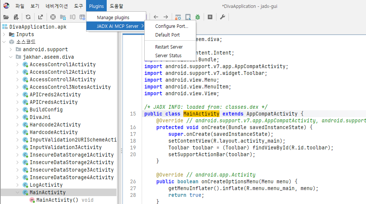Click the deobfuscation lock gear icon
The image size is (366, 204).
[x=178, y=17]
